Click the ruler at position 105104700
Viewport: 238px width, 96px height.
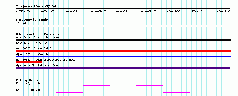[224, 10]
